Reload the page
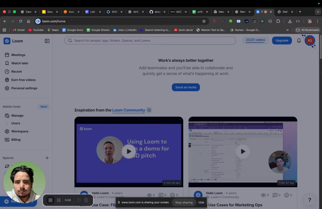 pyautogui.click(x=21, y=21)
